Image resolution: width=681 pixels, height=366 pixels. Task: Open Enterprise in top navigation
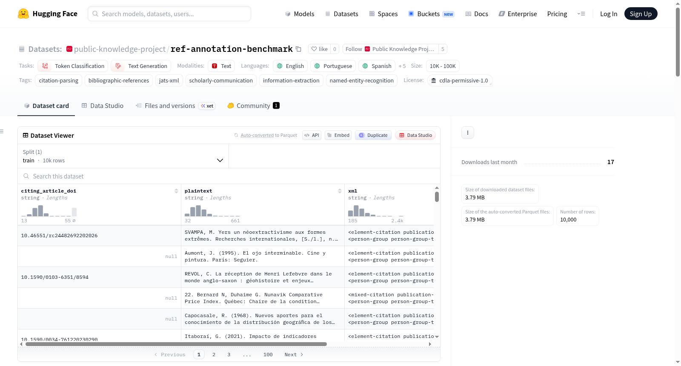click(x=518, y=14)
